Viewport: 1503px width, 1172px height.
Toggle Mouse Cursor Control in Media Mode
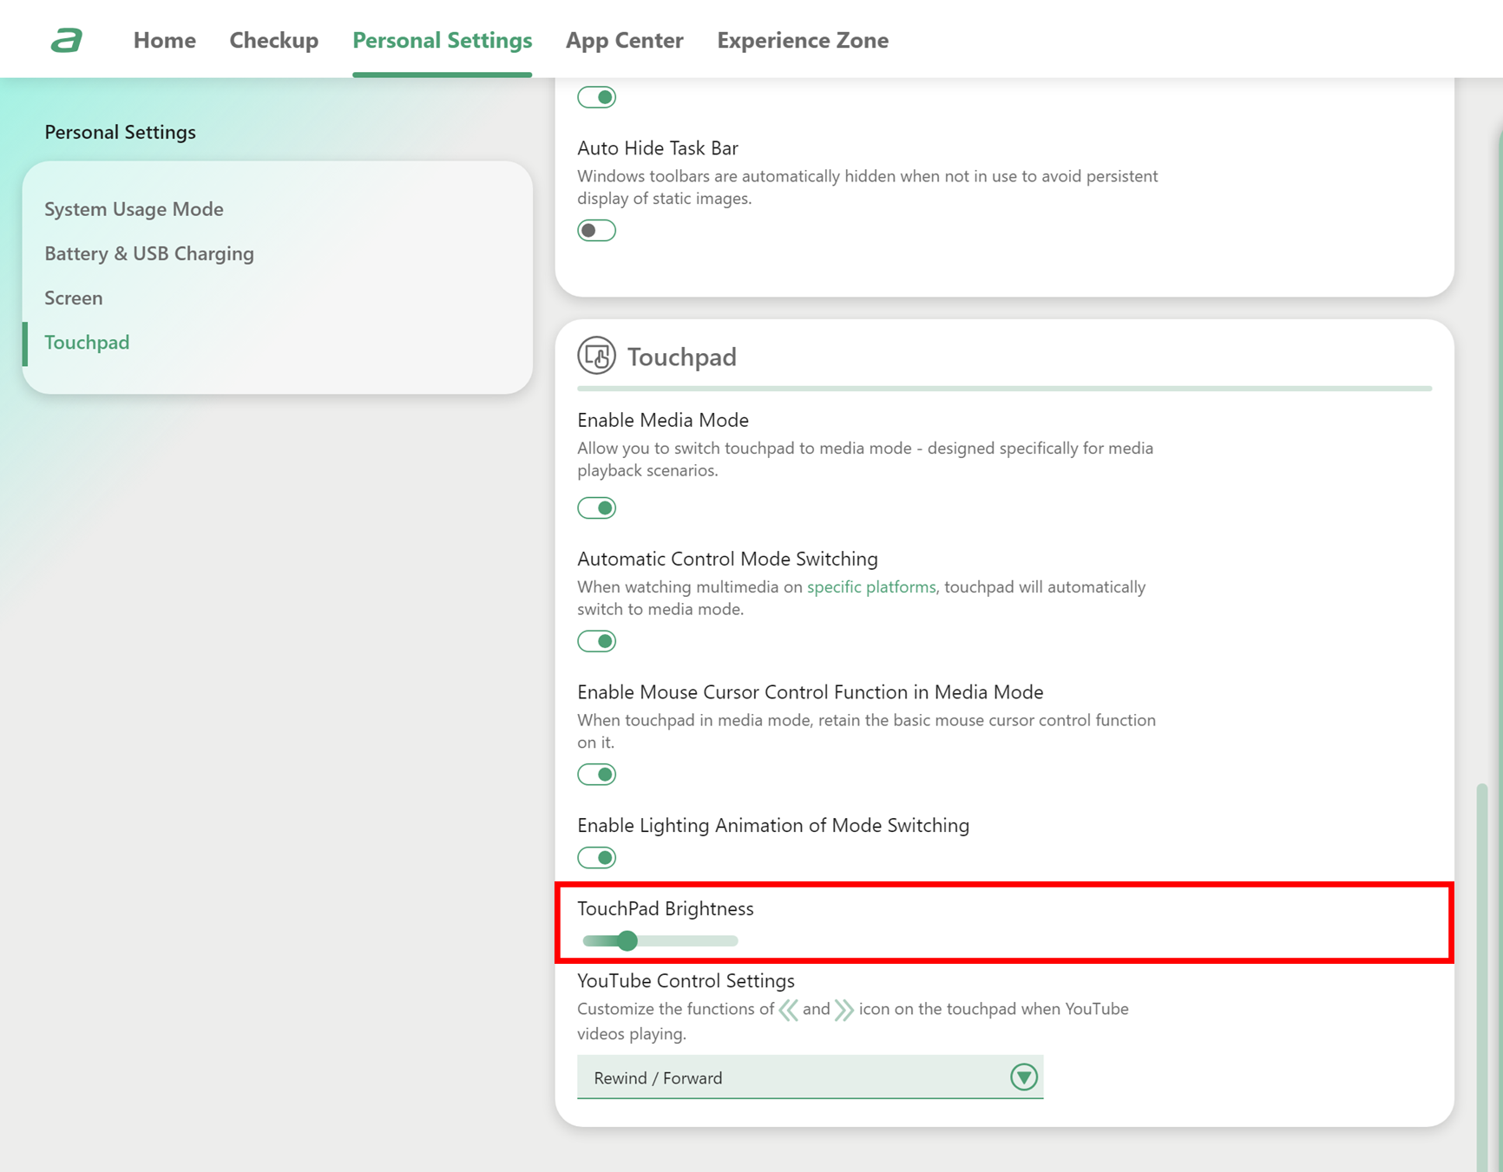597,775
